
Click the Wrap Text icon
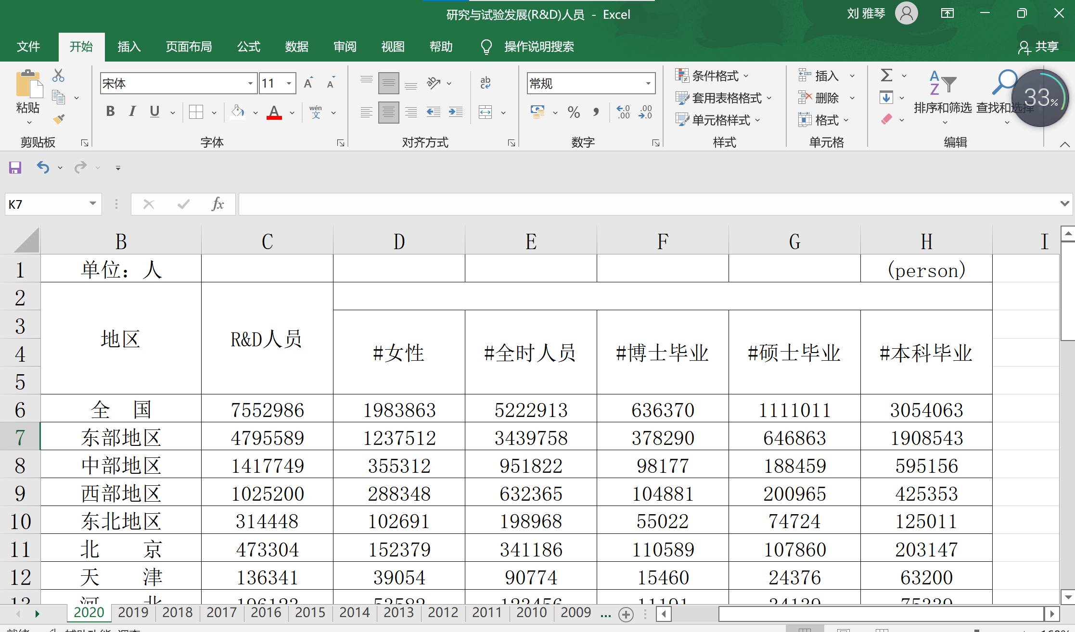click(486, 83)
